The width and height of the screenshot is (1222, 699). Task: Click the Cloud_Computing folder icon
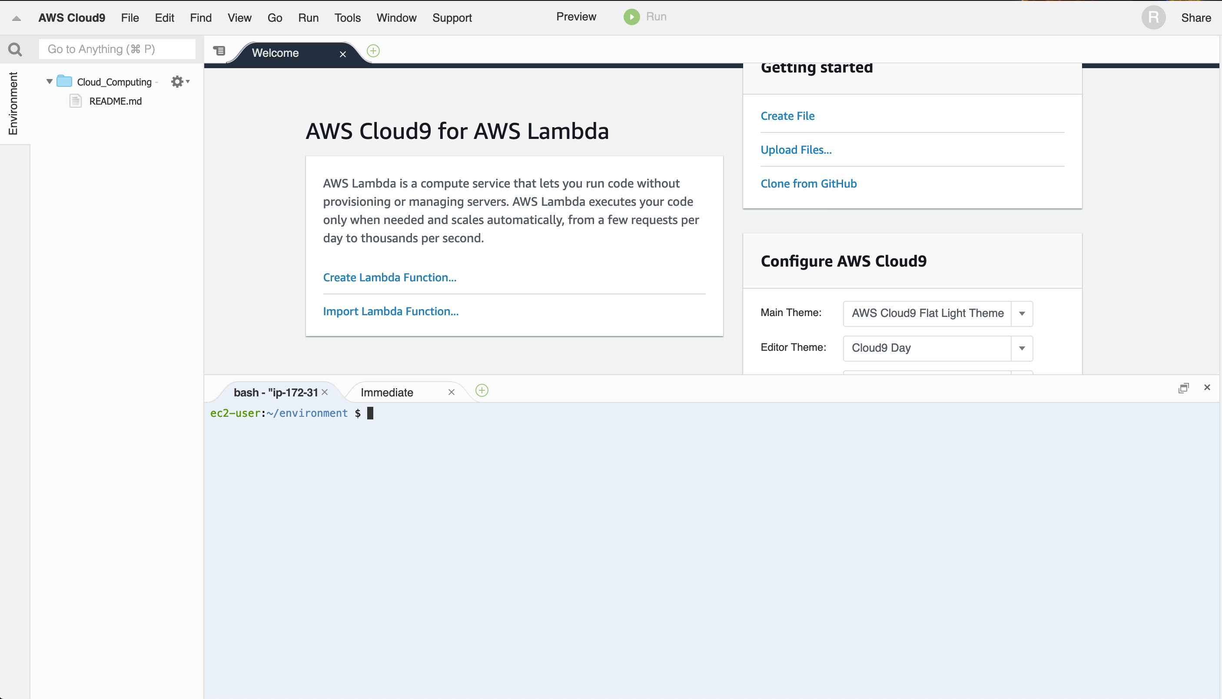tap(64, 81)
